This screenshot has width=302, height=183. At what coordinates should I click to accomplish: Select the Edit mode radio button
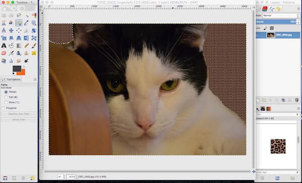coord(6,97)
